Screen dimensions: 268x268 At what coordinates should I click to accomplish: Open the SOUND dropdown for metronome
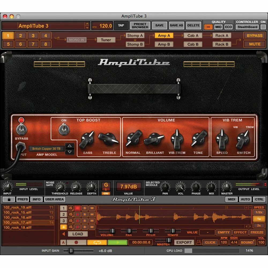click(x=247, y=242)
